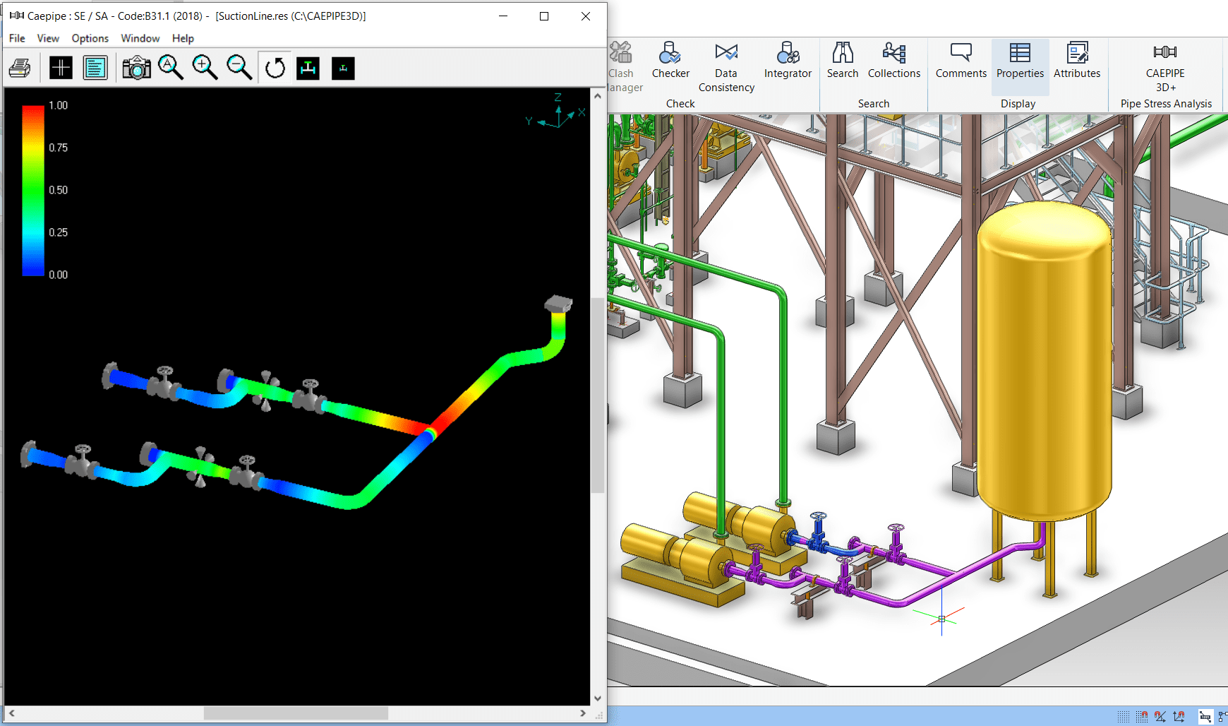Click the rotate/turn view icon
1228x726 pixels.
275,69
